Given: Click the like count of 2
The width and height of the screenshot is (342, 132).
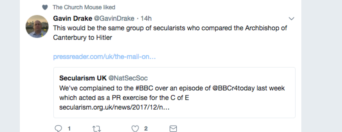Looking at the screenshot, I should (x=146, y=128).
